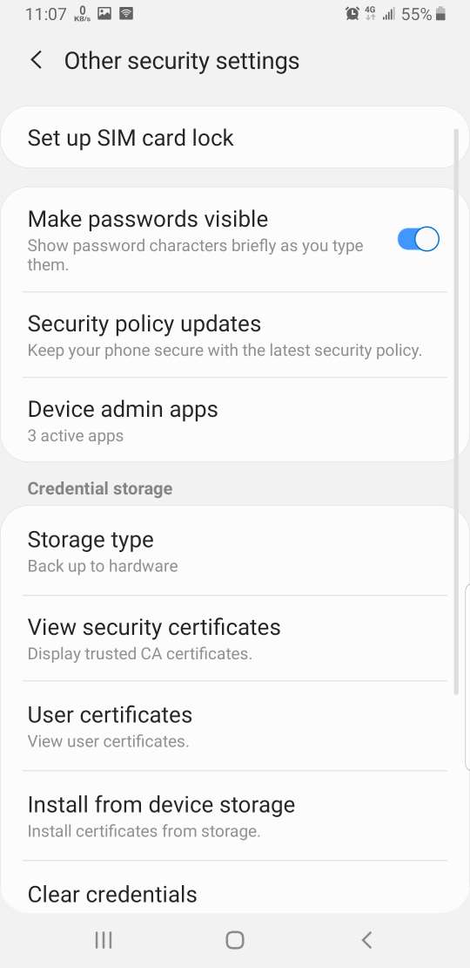
Task: Open Set up SIM card lock
Action: pyautogui.click(x=235, y=138)
